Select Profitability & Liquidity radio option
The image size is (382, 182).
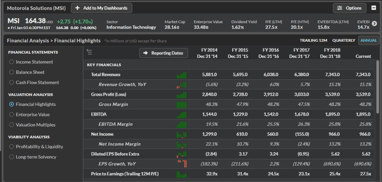12,147
